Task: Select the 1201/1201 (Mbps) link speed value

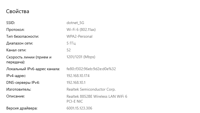Action: tap(81, 57)
